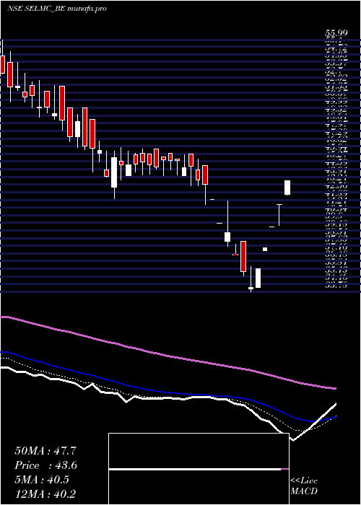Click the 55.99 price label
This screenshot has height=505, width=361.
click(335, 33)
